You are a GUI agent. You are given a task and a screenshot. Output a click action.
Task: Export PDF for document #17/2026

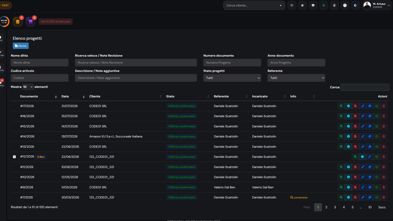pos(355,106)
